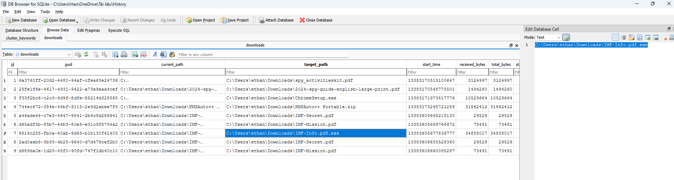Switch to the Edit Pragmas tab
674x180 pixels.
click(x=89, y=30)
